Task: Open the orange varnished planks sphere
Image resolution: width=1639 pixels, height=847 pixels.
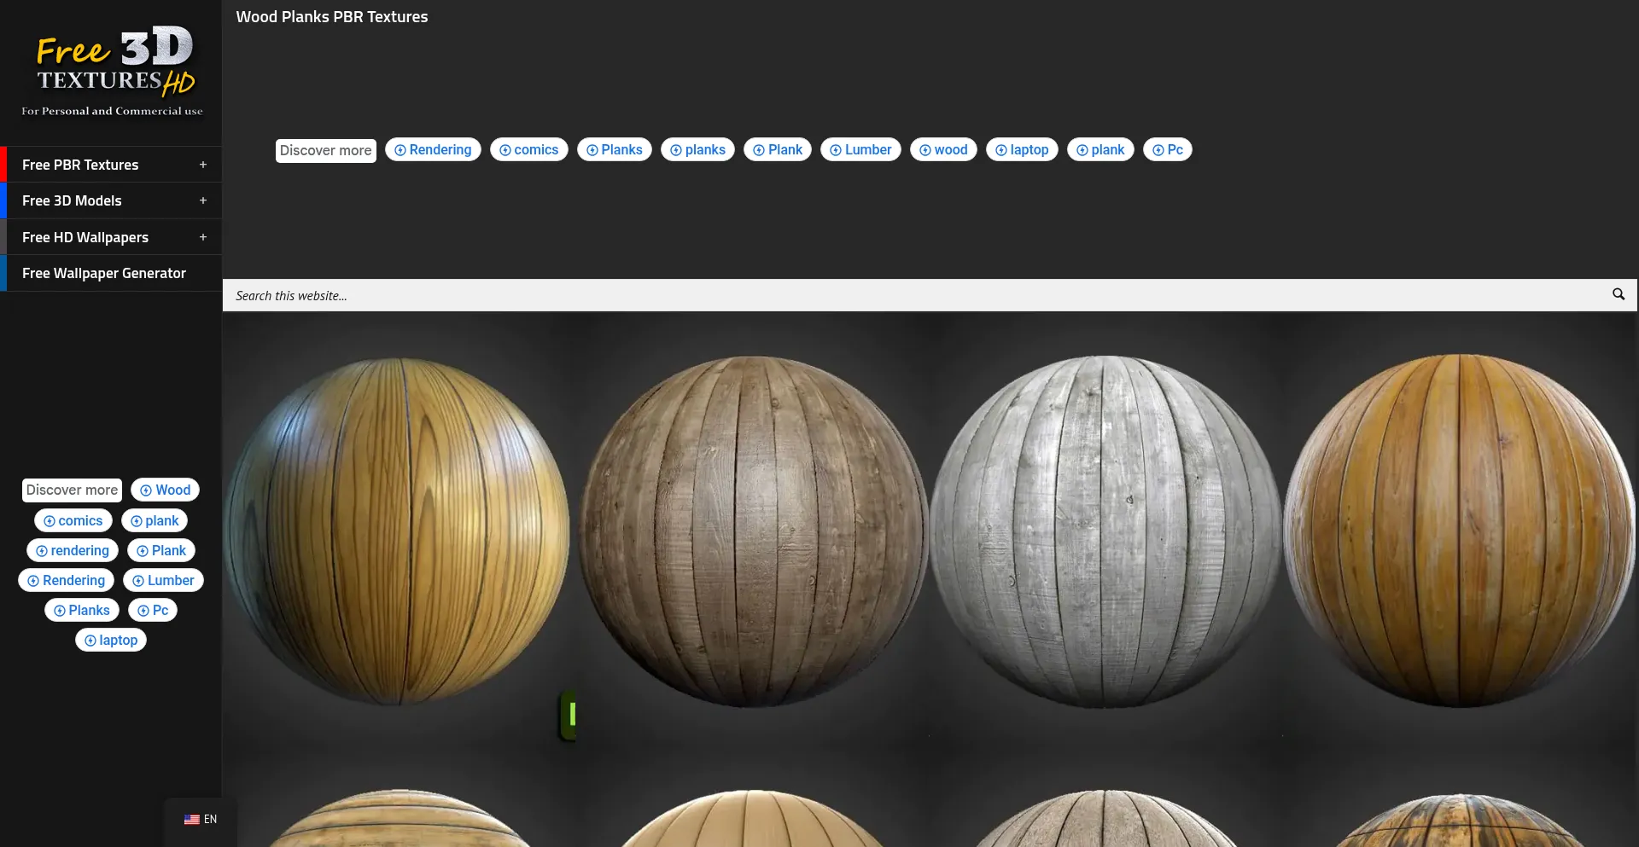Action: tap(1458, 531)
